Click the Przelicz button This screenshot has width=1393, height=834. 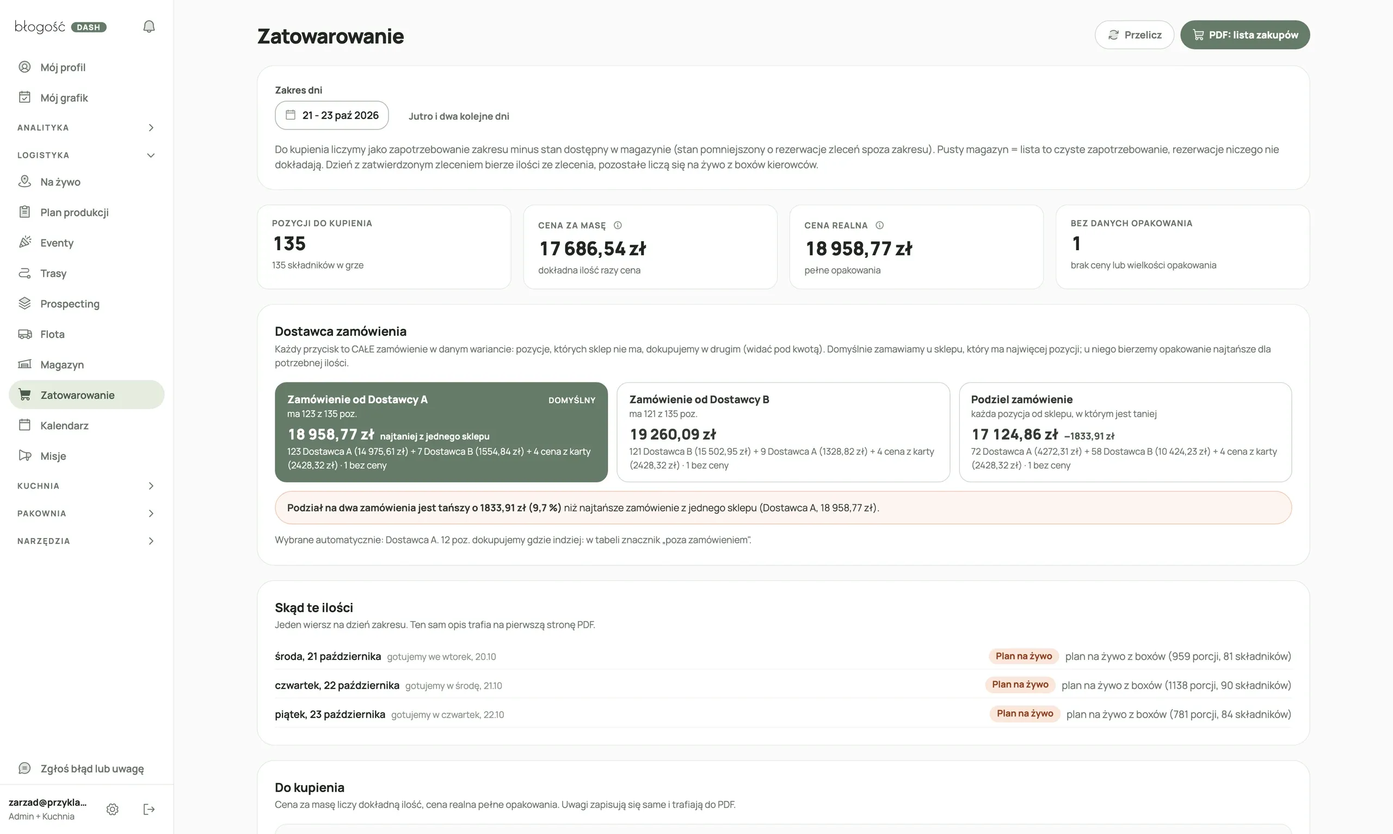click(x=1134, y=35)
